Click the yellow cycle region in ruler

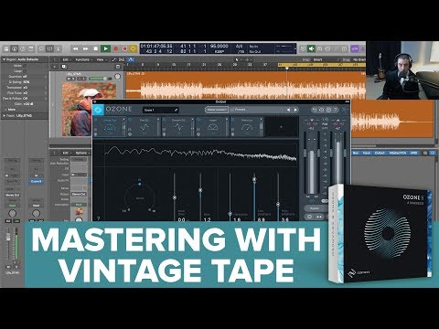tap(322, 65)
